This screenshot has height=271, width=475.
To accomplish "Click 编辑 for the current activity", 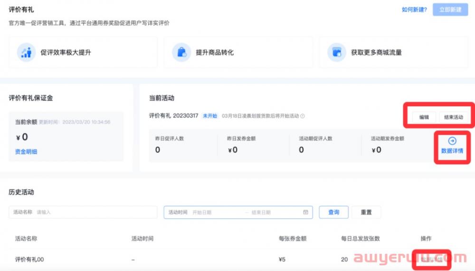I will point(424,117).
